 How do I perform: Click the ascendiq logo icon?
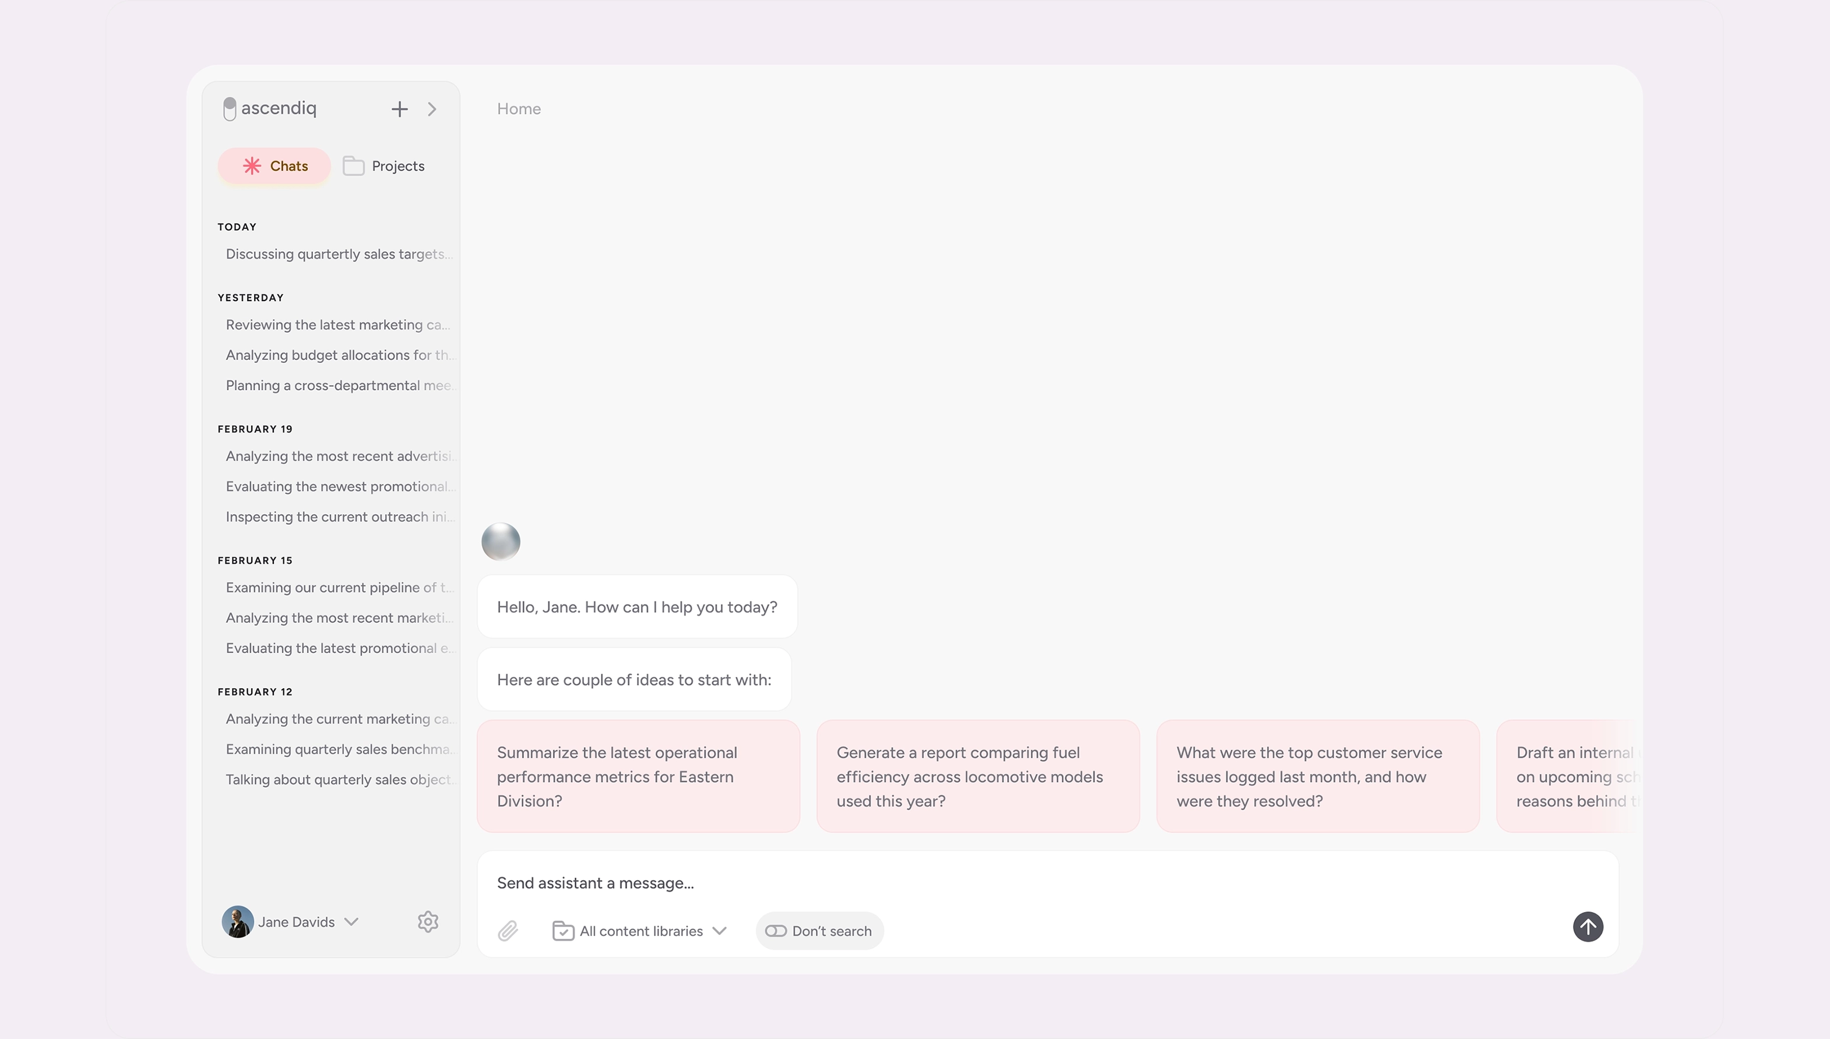[x=230, y=108]
